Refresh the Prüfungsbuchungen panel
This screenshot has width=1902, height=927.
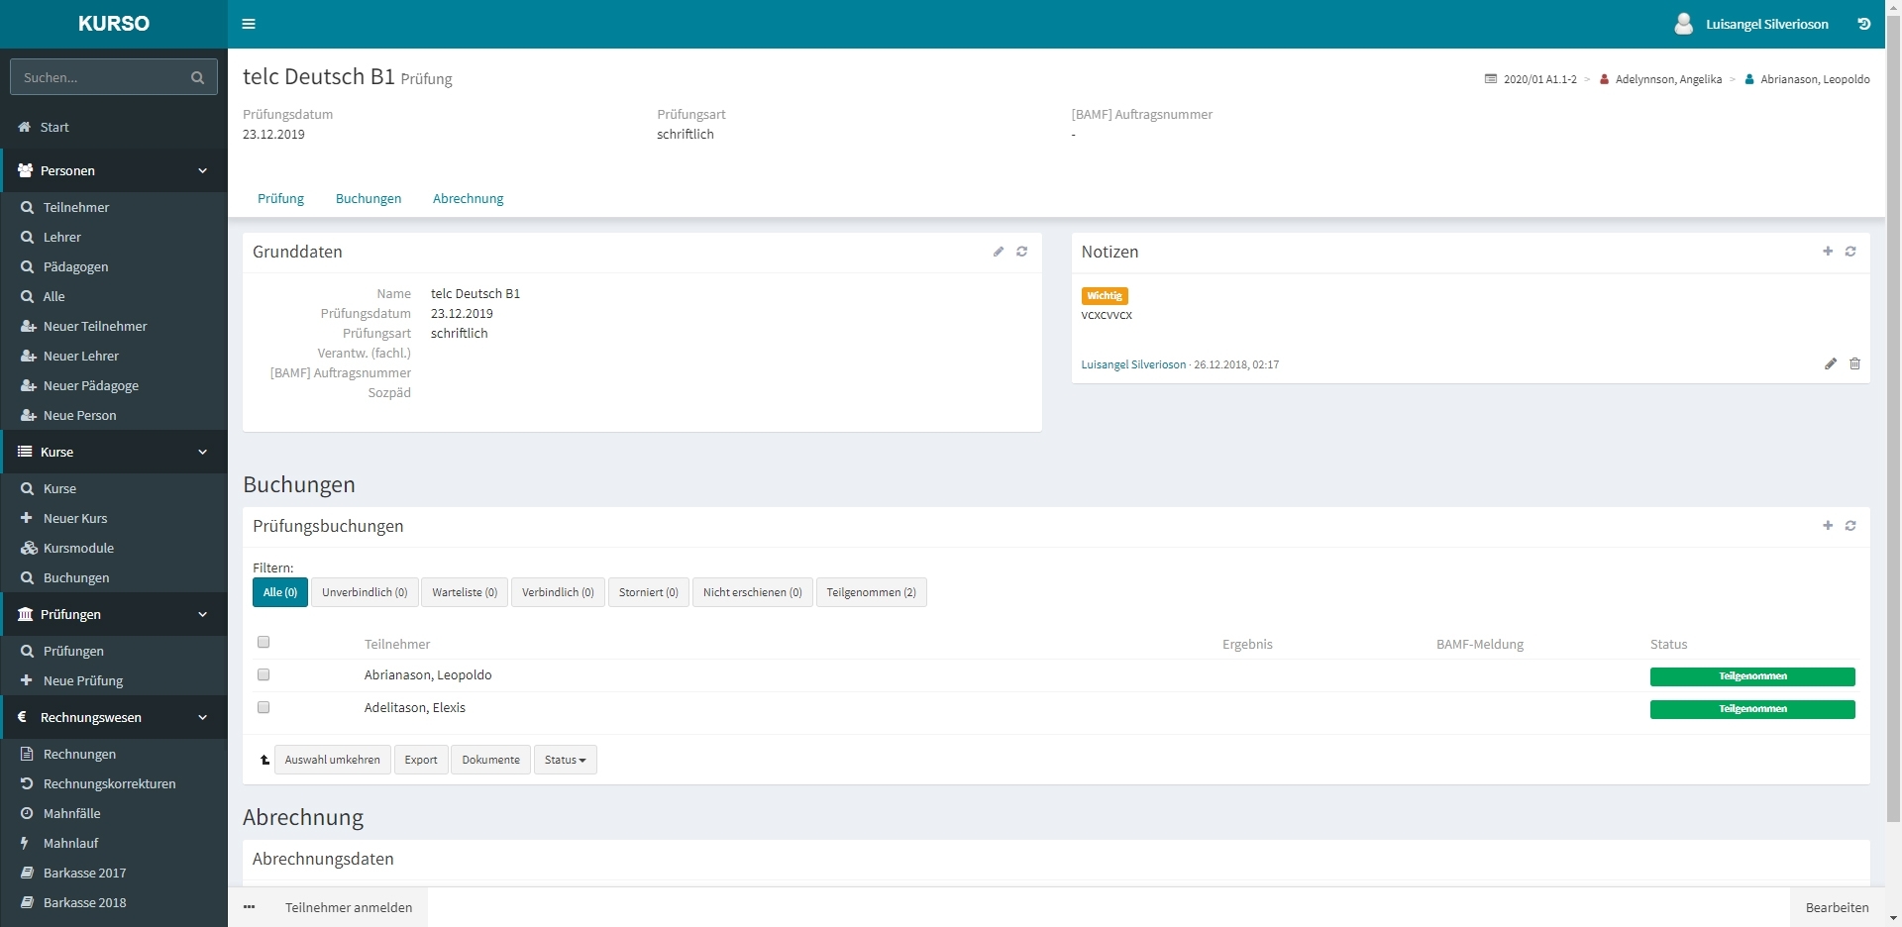click(x=1850, y=526)
